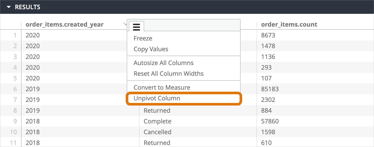Choose Freeze from the column menu

(143, 38)
